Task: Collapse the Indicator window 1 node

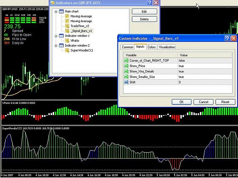Action: click(x=56, y=36)
